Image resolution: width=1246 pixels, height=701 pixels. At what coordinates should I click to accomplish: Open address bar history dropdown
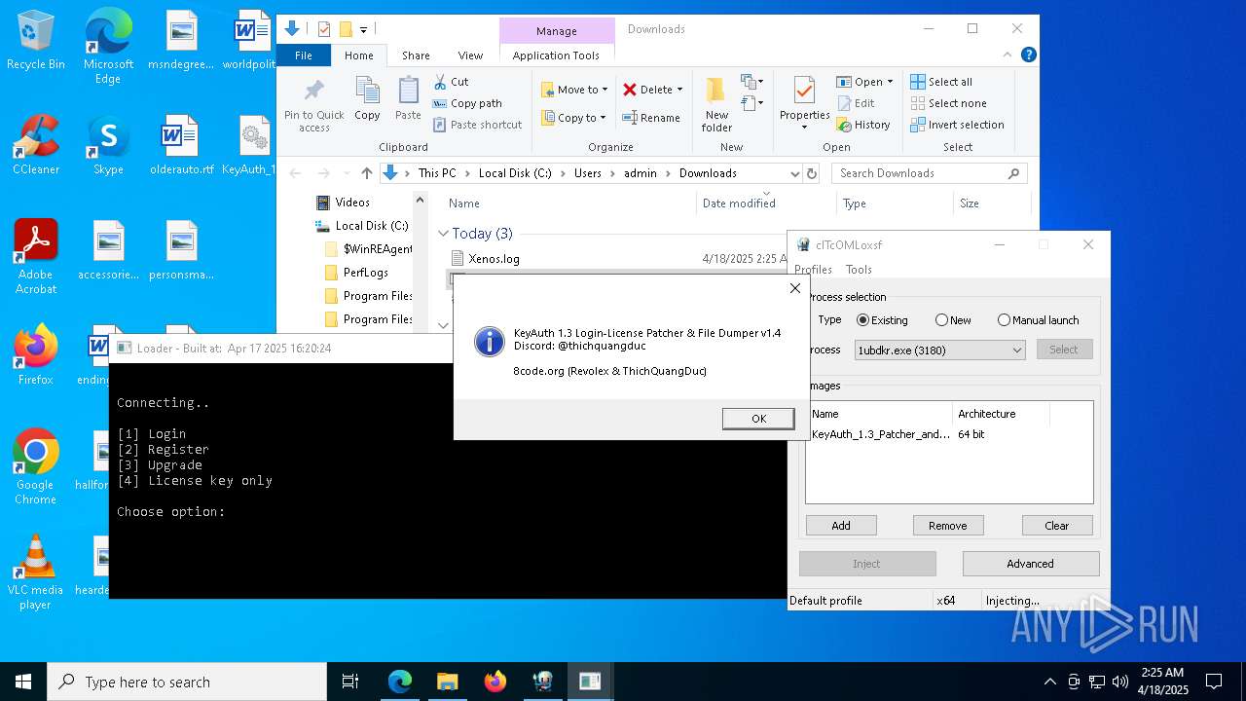[x=794, y=173]
